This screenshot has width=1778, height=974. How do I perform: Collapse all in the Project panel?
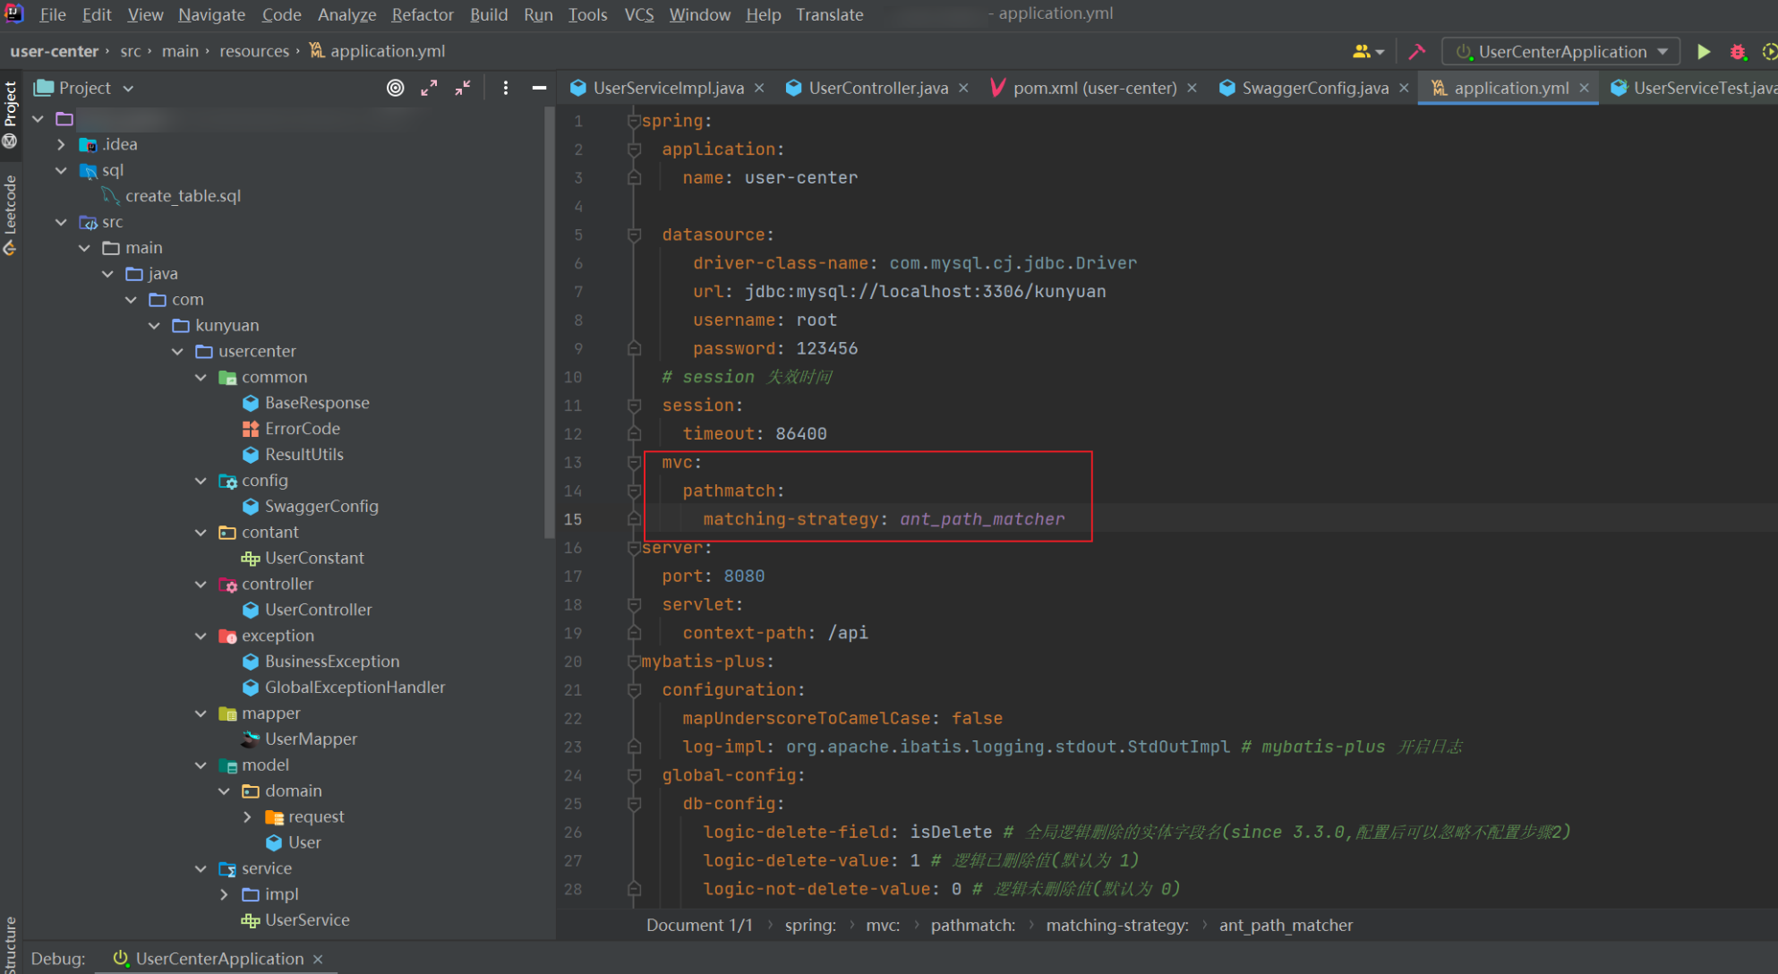(x=463, y=88)
